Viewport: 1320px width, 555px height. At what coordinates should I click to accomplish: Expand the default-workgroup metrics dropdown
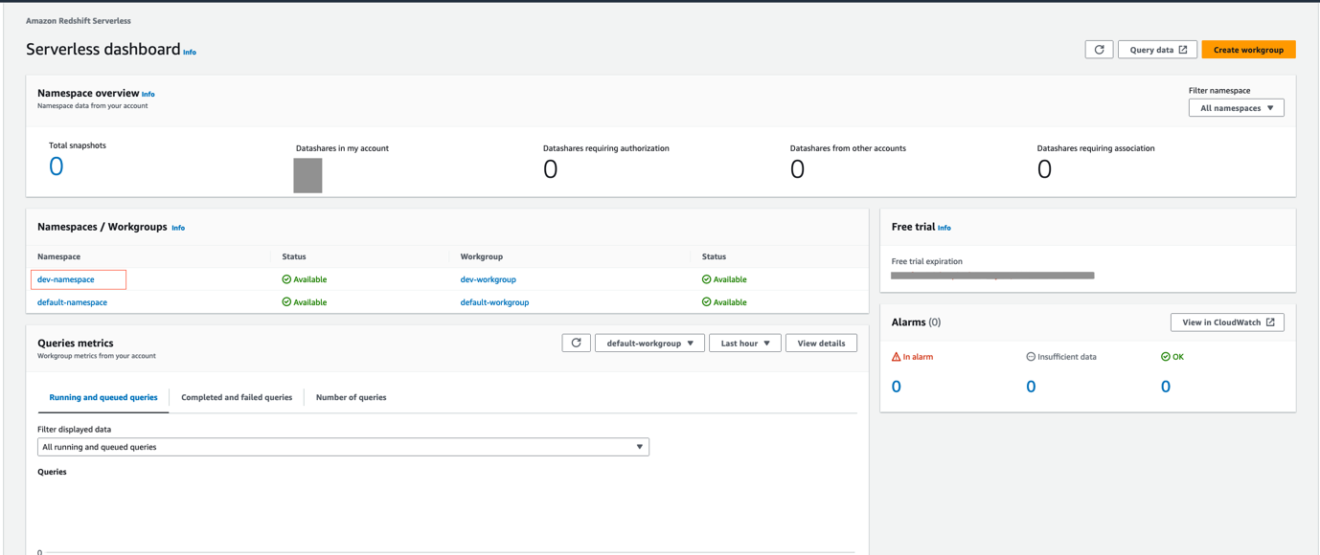[649, 343]
